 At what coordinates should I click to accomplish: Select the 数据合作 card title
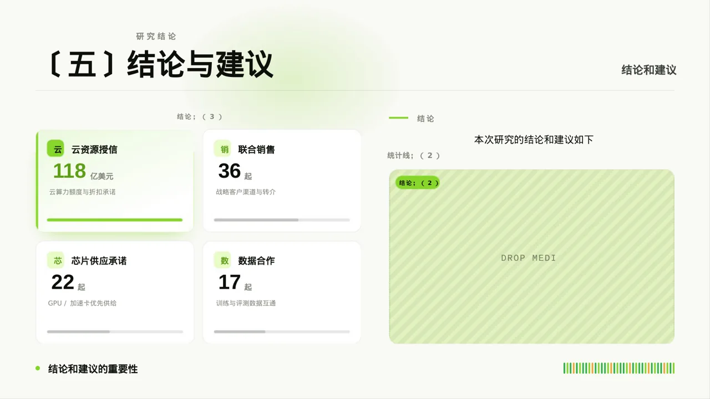pyautogui.click(x=256, y=261)
